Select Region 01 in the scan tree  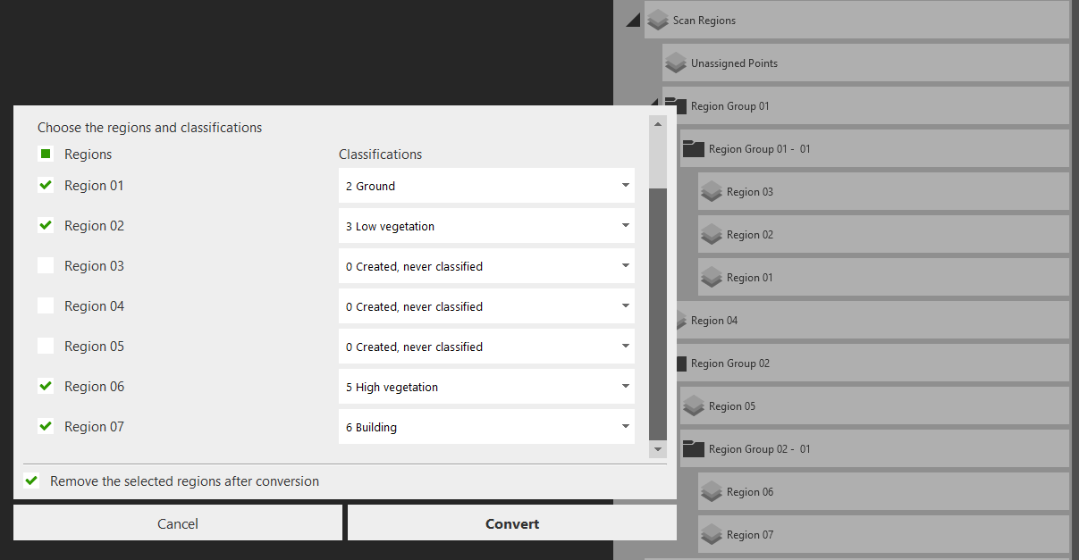tap(883, 277)
